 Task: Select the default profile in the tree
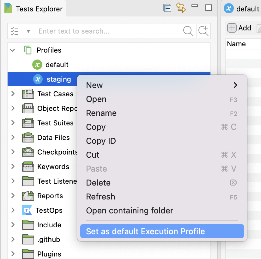[x=57, y=65]
